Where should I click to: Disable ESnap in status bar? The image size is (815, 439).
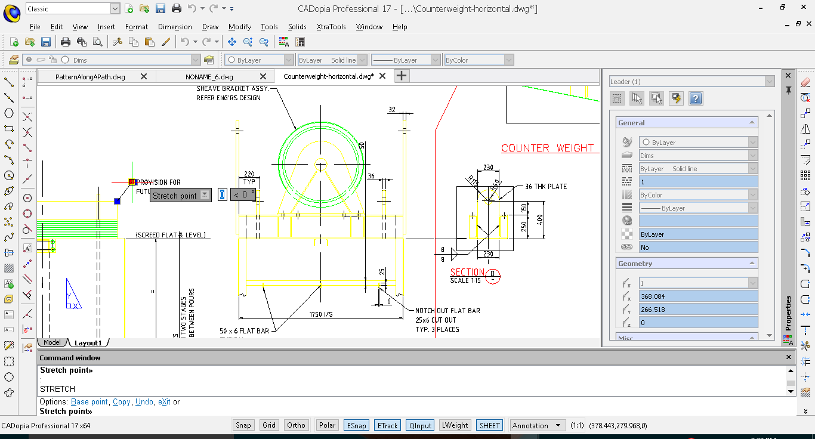click(356, 425)
